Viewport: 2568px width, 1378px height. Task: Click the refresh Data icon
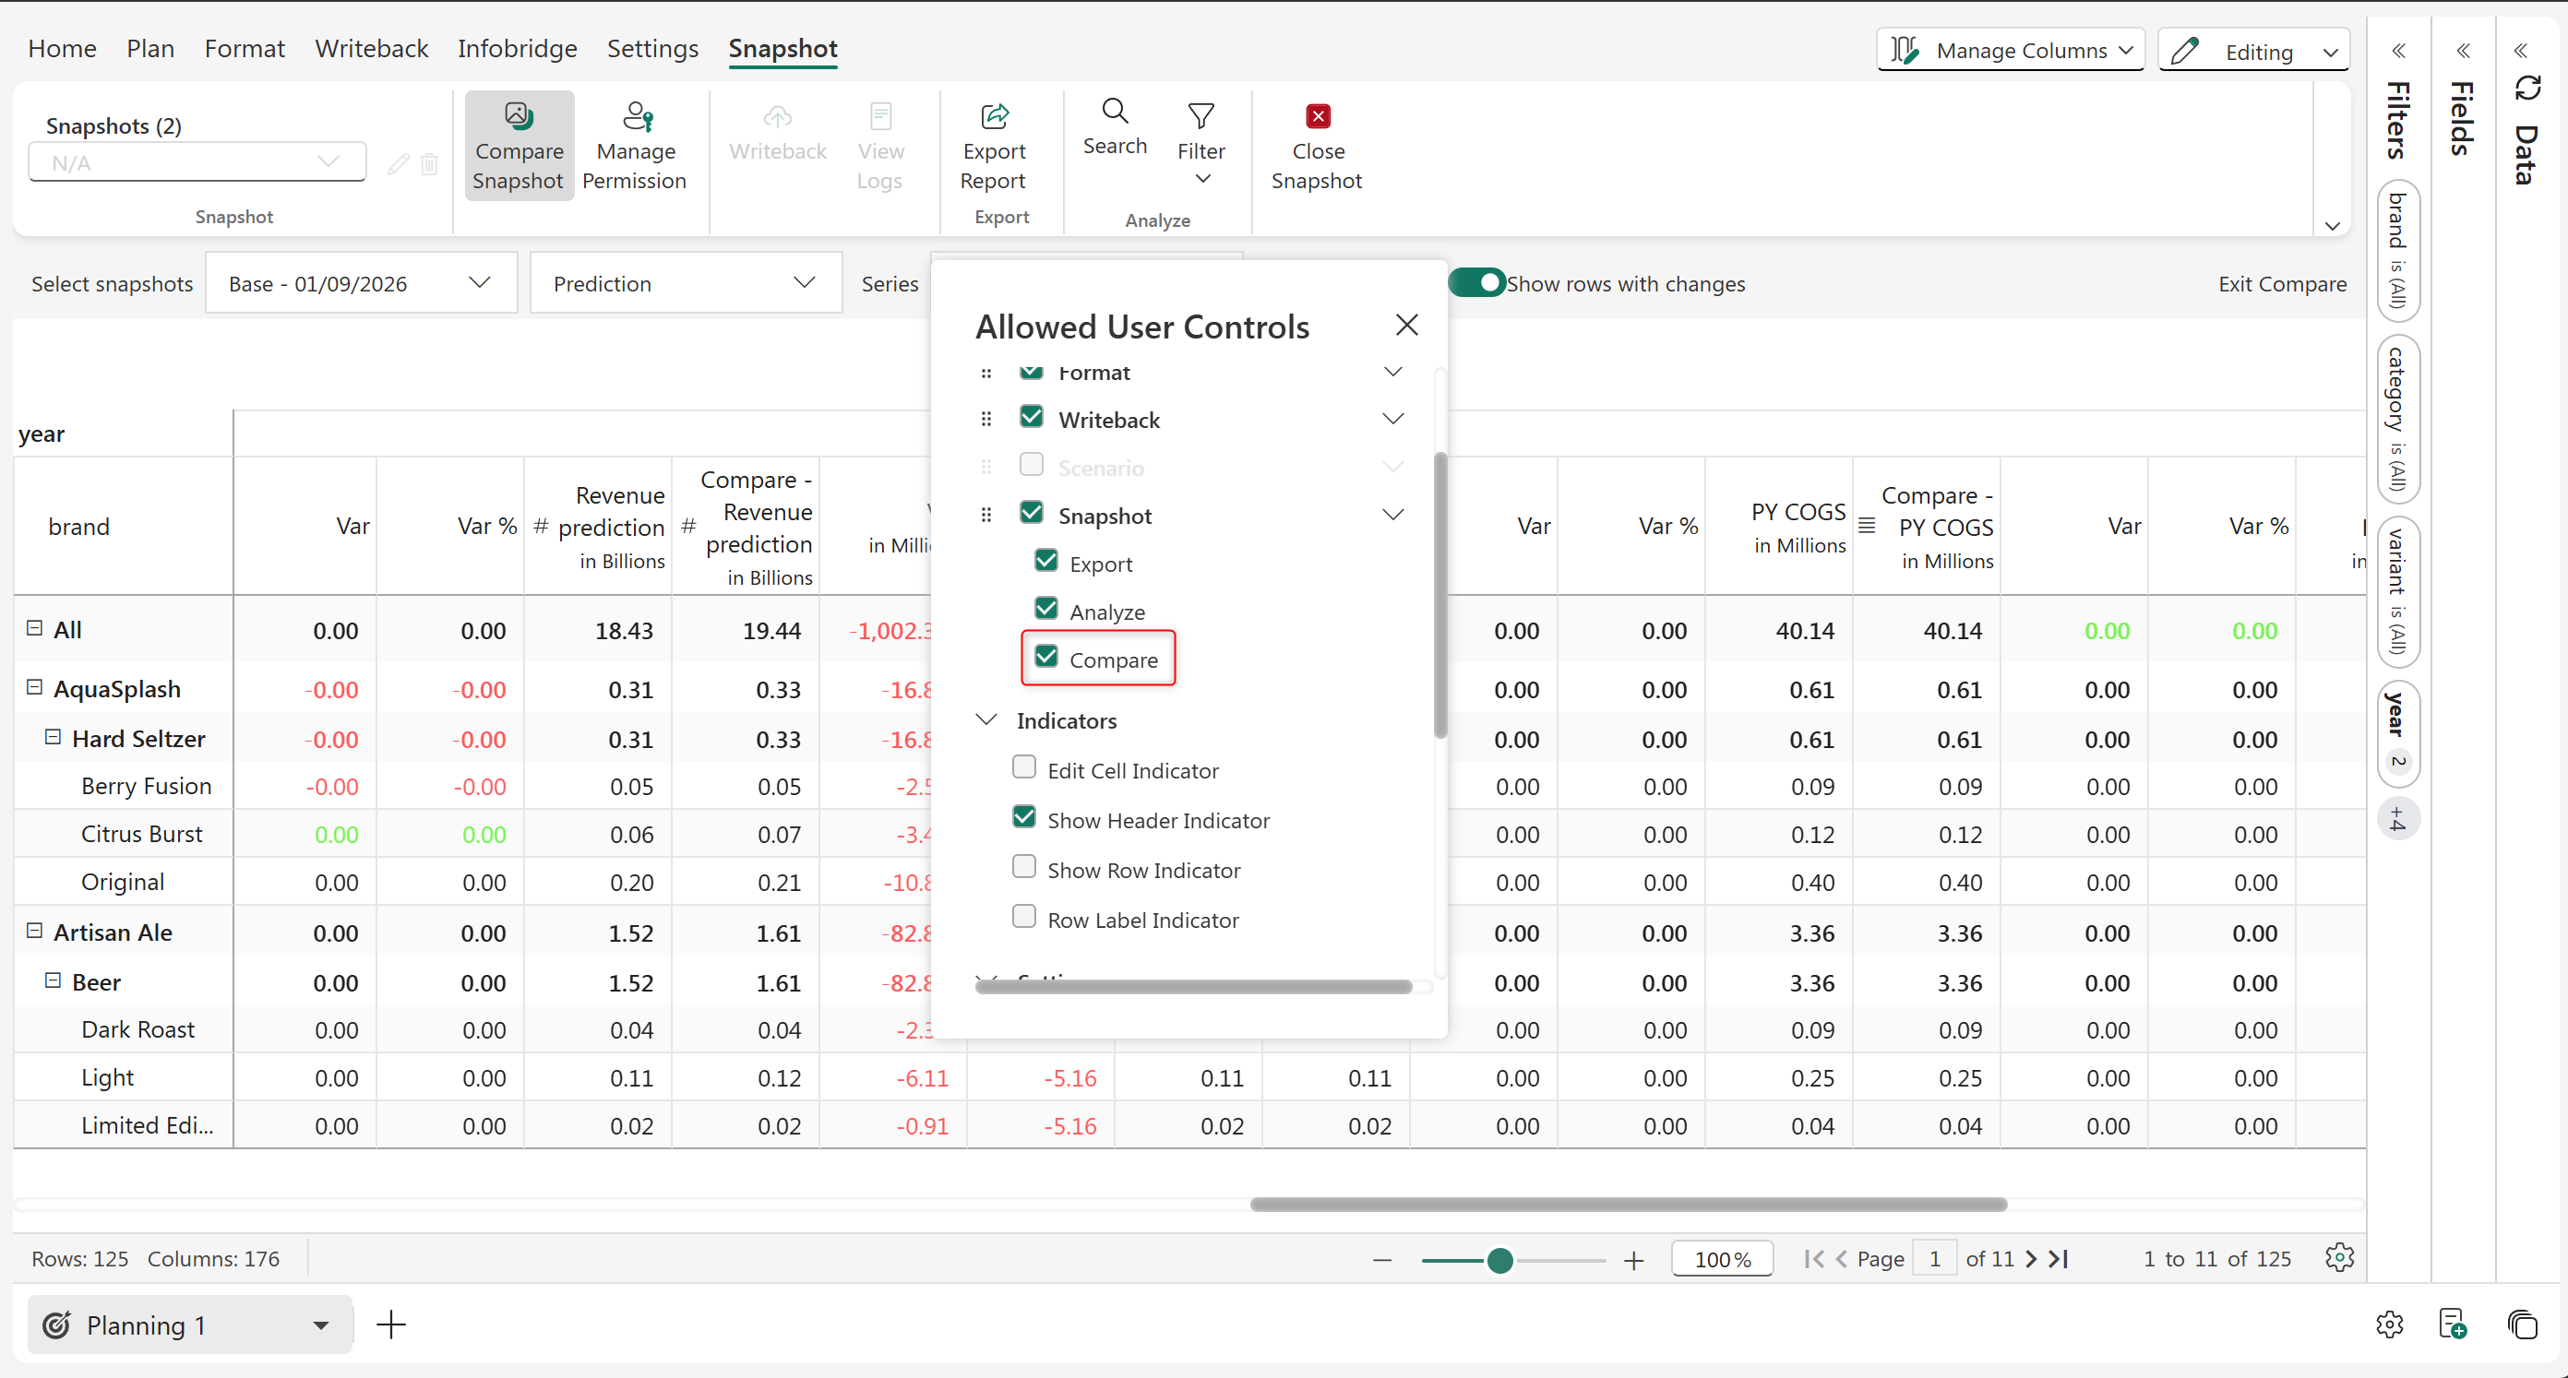(x=2527, y=89)
